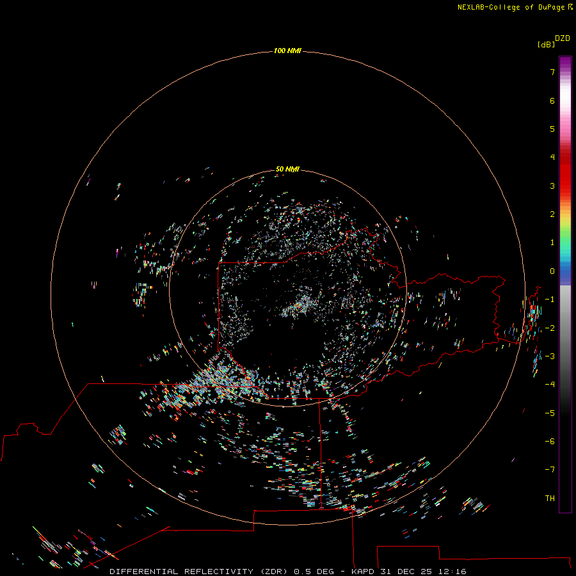Click the 1 dB scale label
This screenshot has height=576, width=576.
[x=552, y=243]
